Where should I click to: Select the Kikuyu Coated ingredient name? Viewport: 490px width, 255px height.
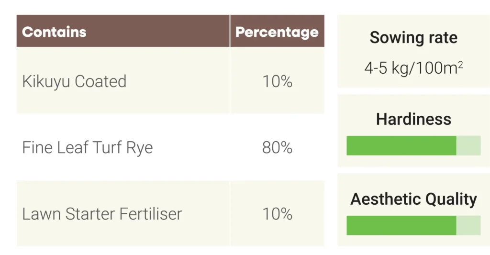[74, 81]
